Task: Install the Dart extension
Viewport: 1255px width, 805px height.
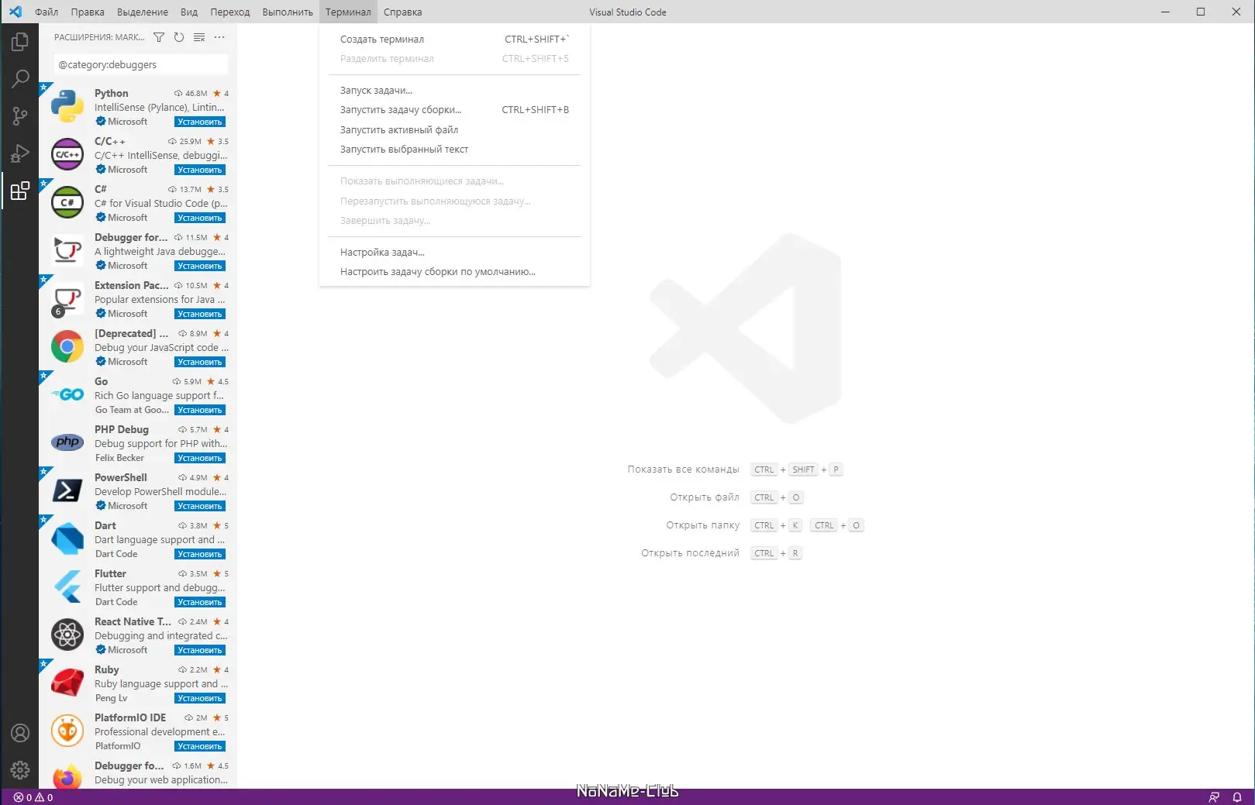Action: tap(200, 554)
